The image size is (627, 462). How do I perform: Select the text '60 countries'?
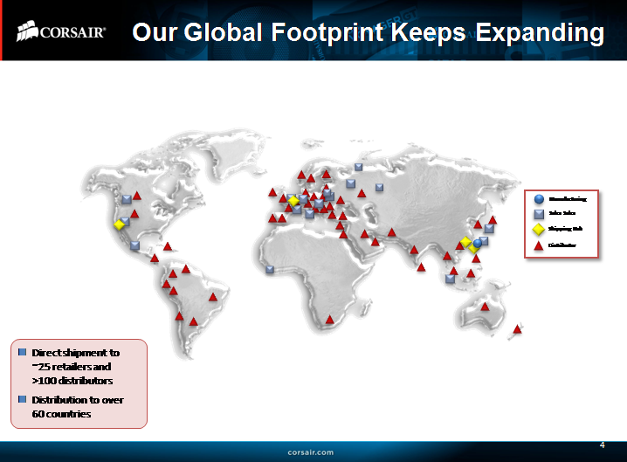[x=61, y=414]
